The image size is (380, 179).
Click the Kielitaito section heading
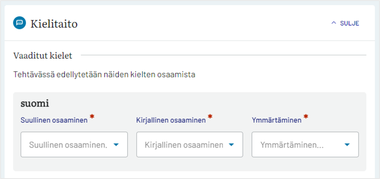point(54,24)
